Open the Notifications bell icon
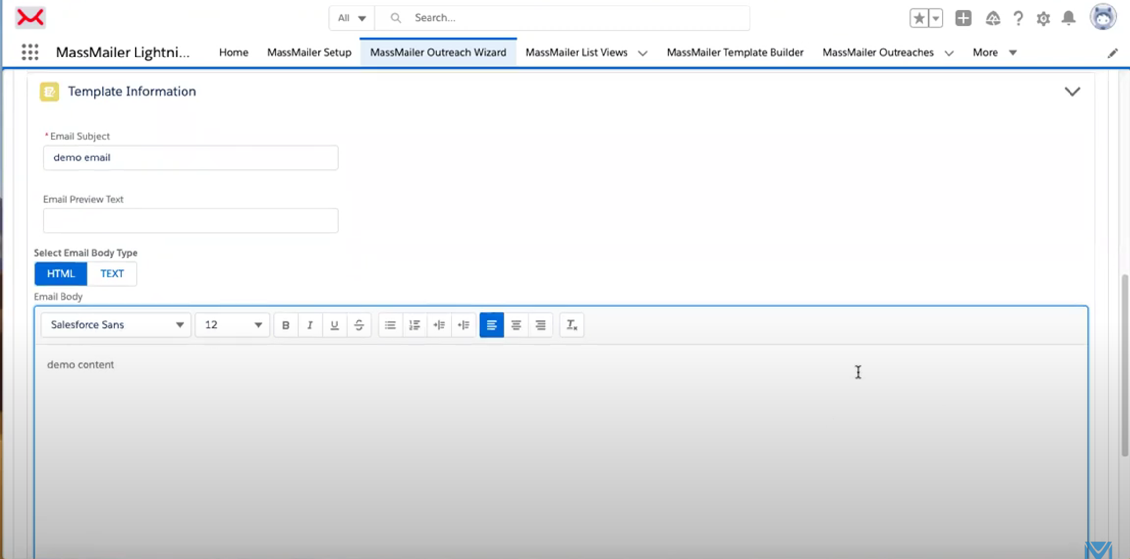Screen dimensions: 1130x559 (1069, 19)
